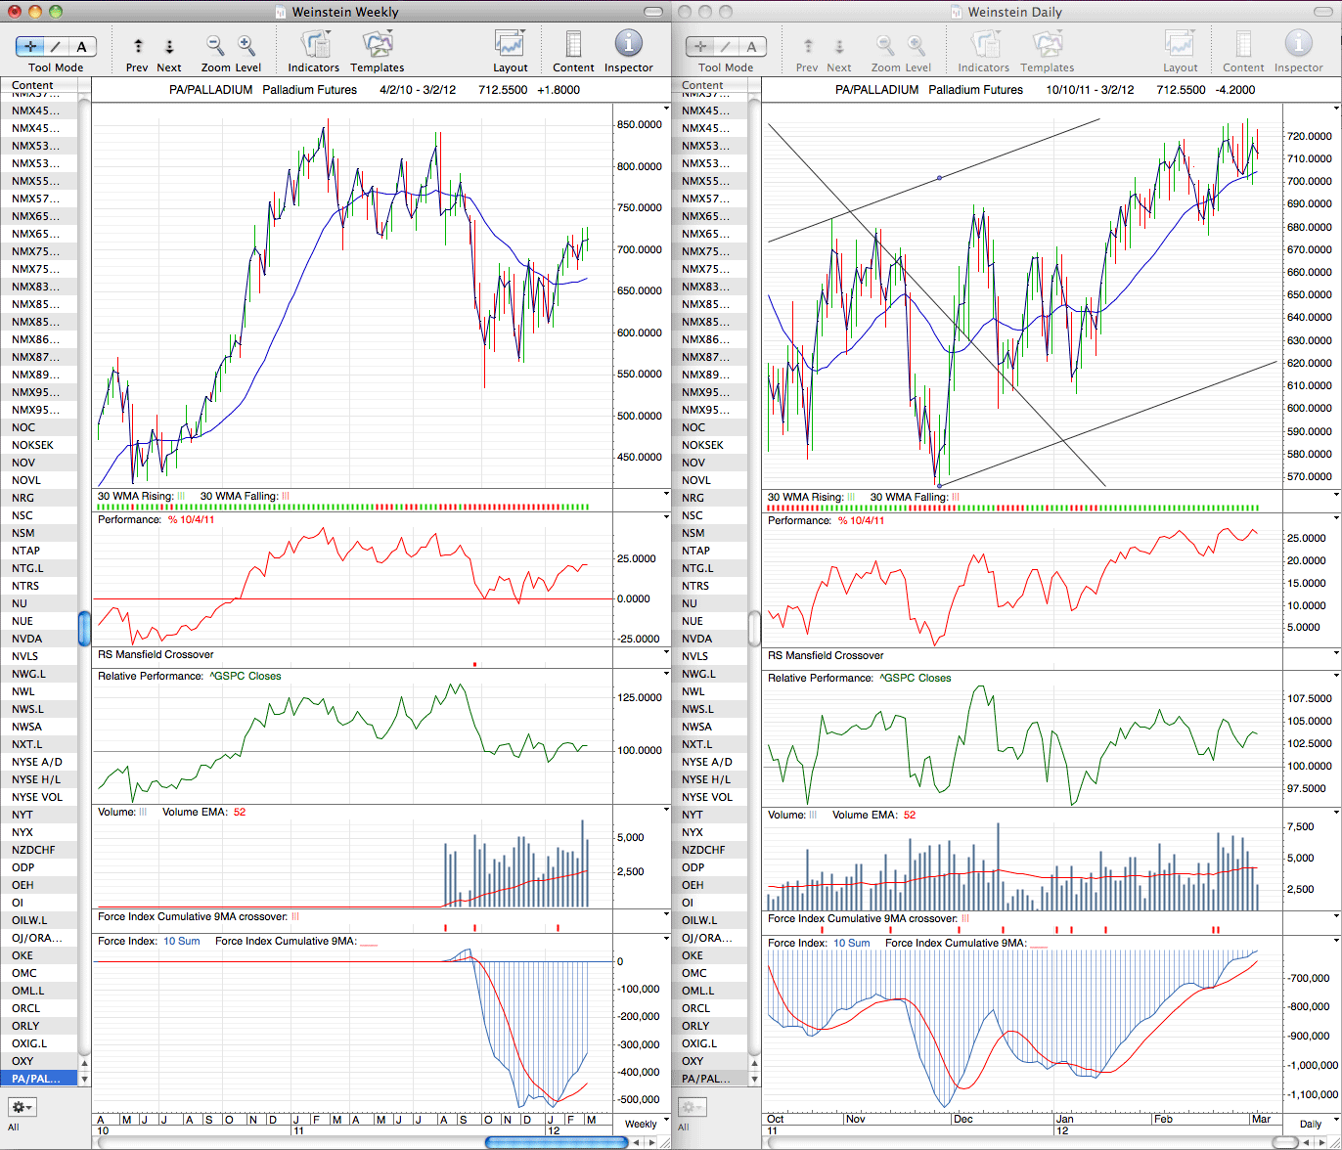The image size is (1342, 1150).
Task: Click the next symbol down arrow in Weekly
Action: click(169, 46)
